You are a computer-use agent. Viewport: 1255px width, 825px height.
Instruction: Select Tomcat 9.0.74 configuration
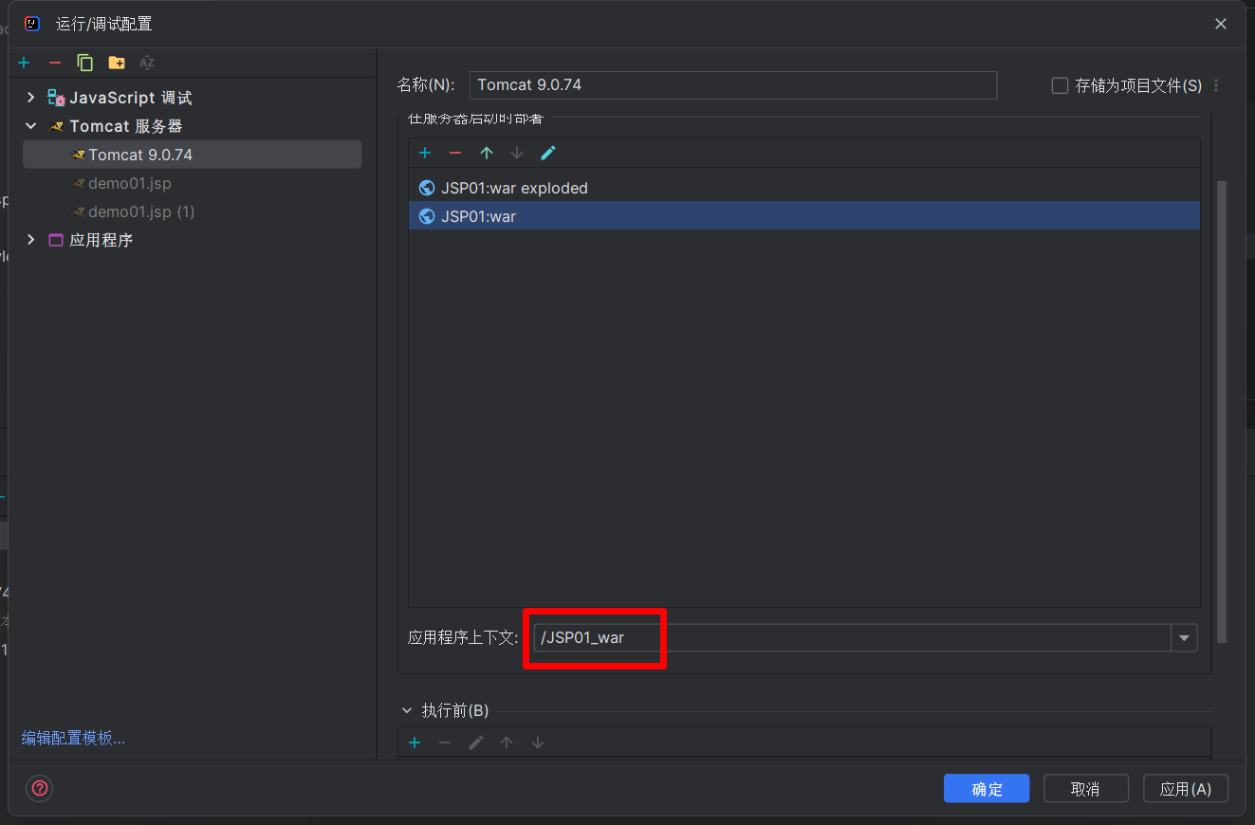[193, 155]
